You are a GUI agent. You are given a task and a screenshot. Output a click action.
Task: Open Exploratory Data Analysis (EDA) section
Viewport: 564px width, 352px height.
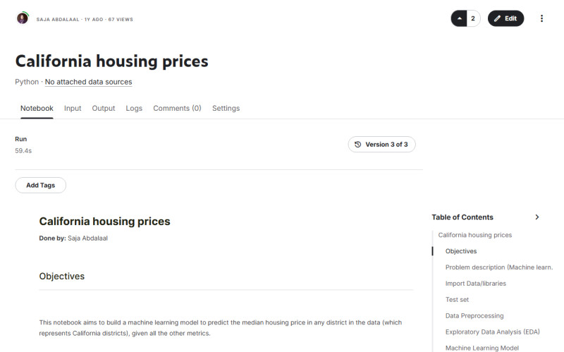[492, 332]
